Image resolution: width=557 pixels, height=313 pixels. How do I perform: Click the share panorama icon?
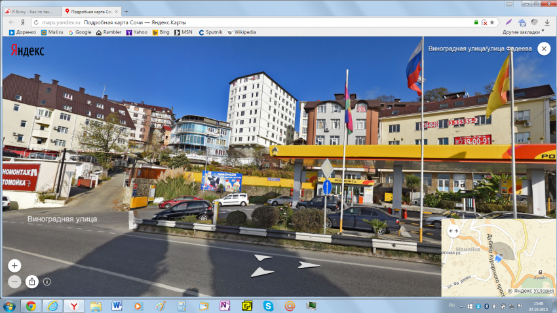point(32,282)
